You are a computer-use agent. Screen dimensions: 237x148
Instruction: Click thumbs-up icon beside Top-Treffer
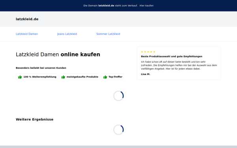coord(105,77)
